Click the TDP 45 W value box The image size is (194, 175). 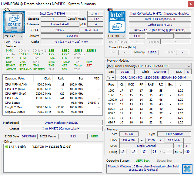17,42
